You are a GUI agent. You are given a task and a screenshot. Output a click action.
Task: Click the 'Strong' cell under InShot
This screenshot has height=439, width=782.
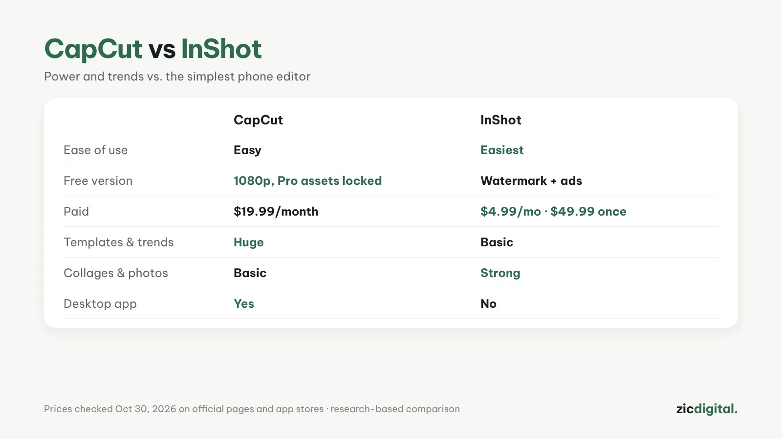500,274
